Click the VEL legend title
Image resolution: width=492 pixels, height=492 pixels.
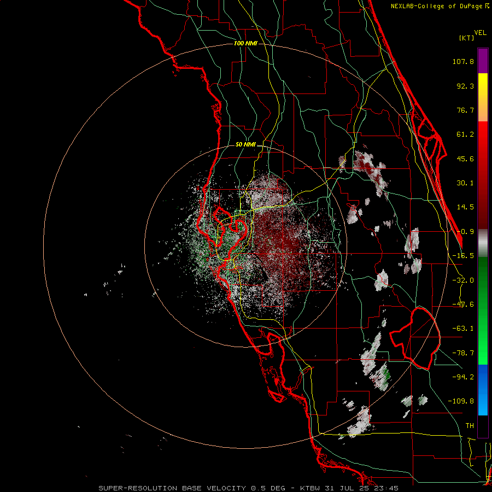480,33
